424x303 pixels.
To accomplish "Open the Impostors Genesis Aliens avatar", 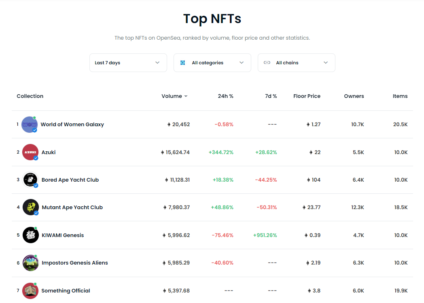I will coord(31,263).
